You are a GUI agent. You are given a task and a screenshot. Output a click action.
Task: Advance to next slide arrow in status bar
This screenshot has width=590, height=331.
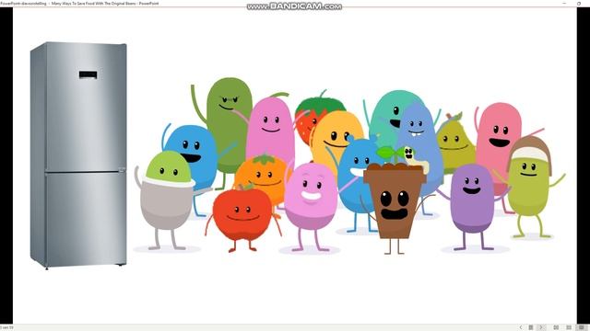[541, 327]
